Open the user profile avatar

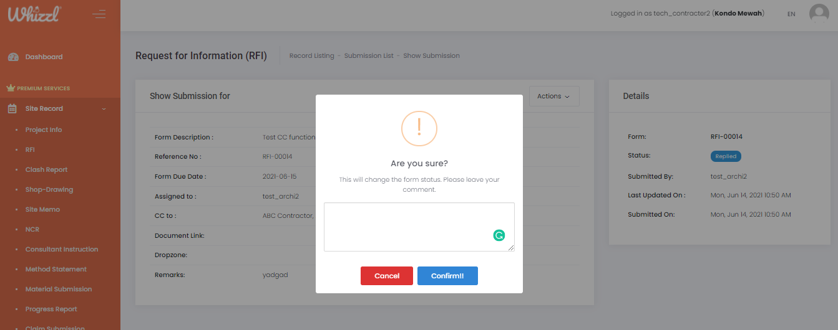pos(819,14)
